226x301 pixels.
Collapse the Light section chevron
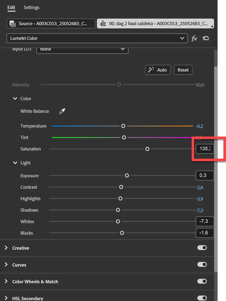coord(15,163)
